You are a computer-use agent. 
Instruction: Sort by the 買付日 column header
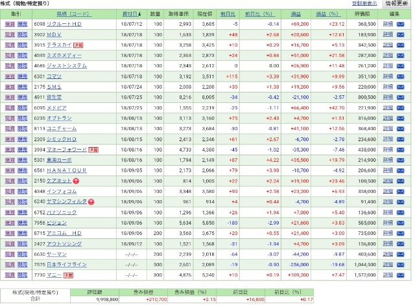pos(132,14)
